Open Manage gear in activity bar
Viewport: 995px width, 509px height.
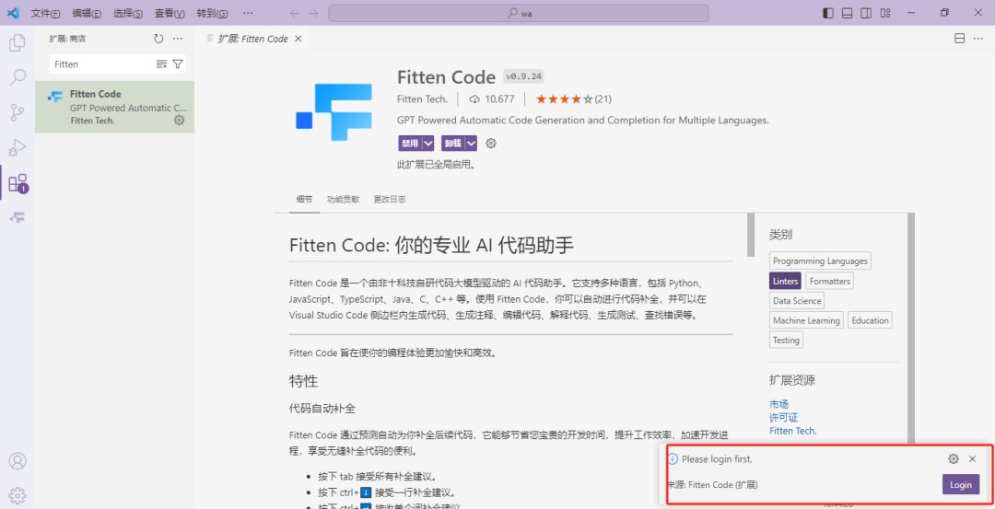coord(18,495)
